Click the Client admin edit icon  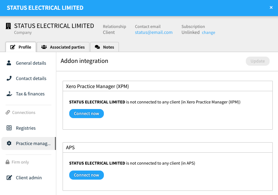click(9, 178)
